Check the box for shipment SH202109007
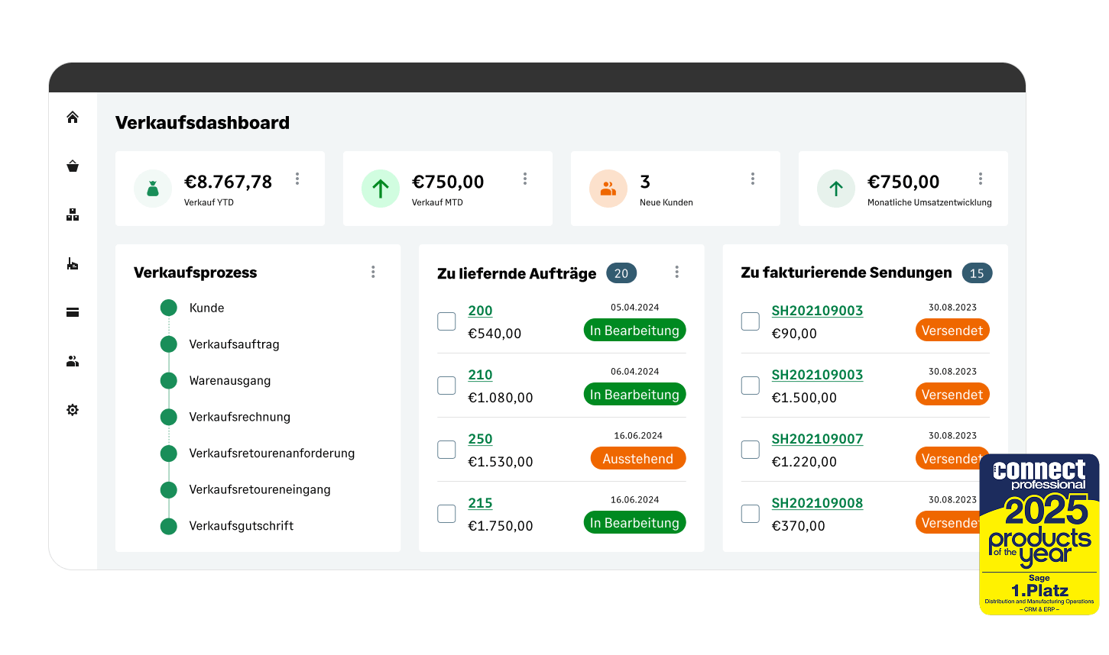 pos(751,450)
